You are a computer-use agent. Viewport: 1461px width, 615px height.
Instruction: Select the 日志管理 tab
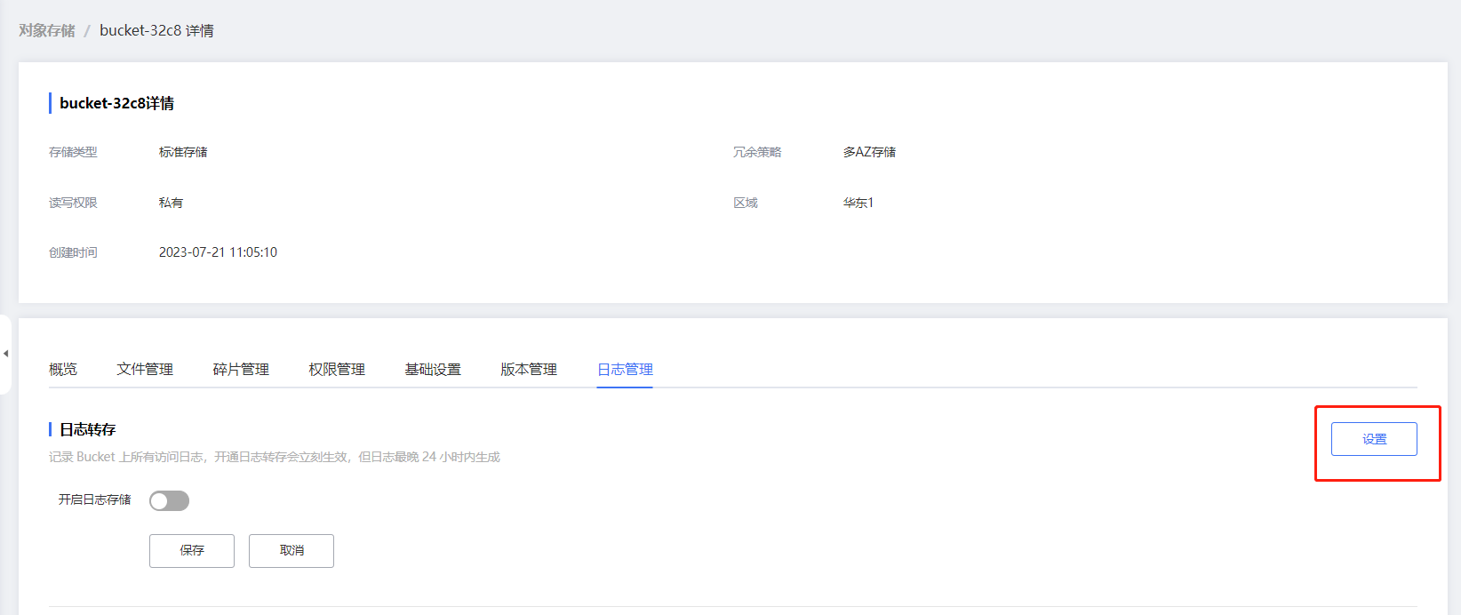625,370
